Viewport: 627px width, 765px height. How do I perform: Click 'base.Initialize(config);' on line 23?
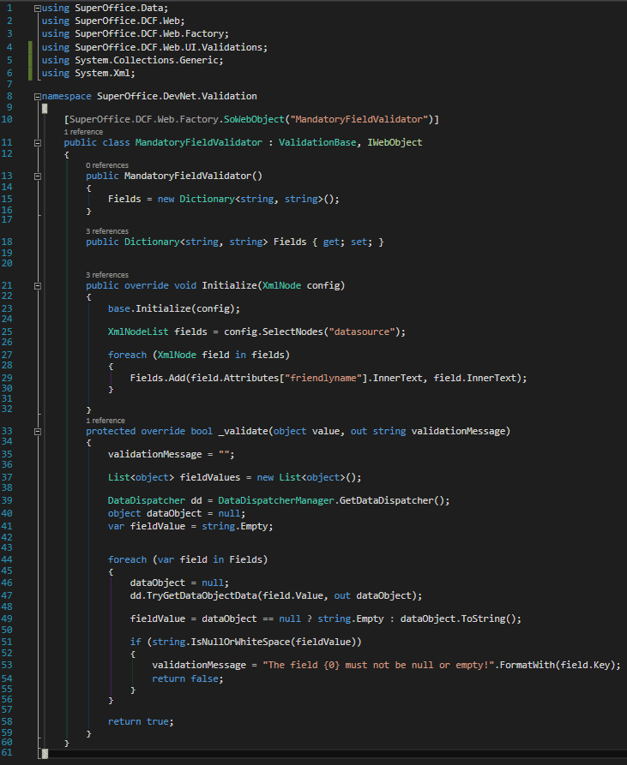coord(174,309)
